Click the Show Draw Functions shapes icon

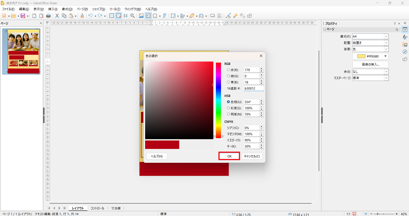click(249, 16)
